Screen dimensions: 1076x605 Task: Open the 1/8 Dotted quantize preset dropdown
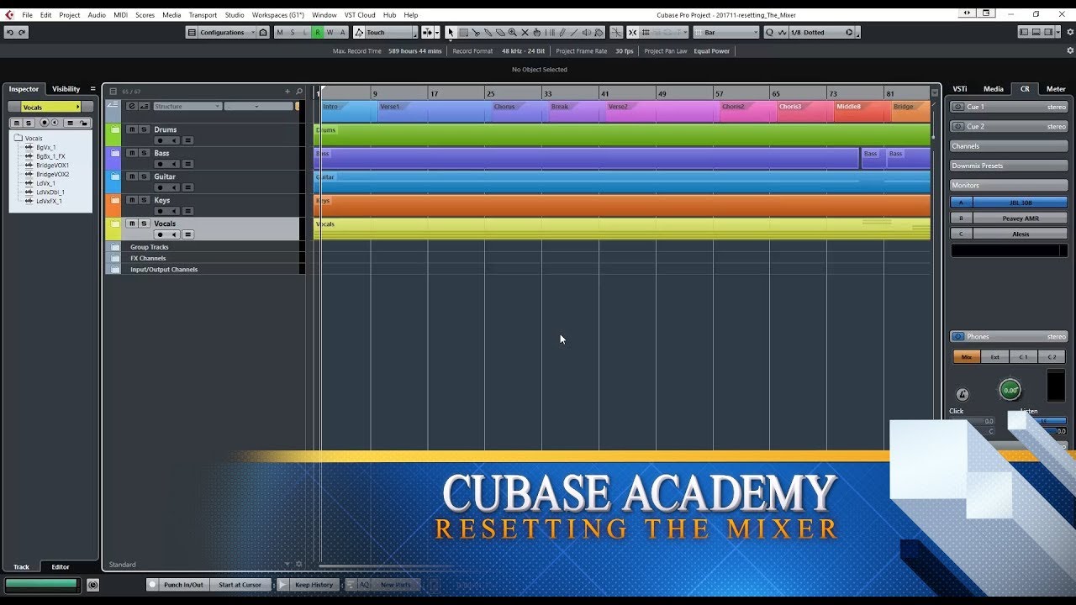820,32
